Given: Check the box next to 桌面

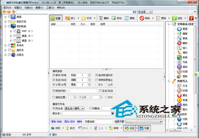Looking at the screenshot, I should (9, 17).
